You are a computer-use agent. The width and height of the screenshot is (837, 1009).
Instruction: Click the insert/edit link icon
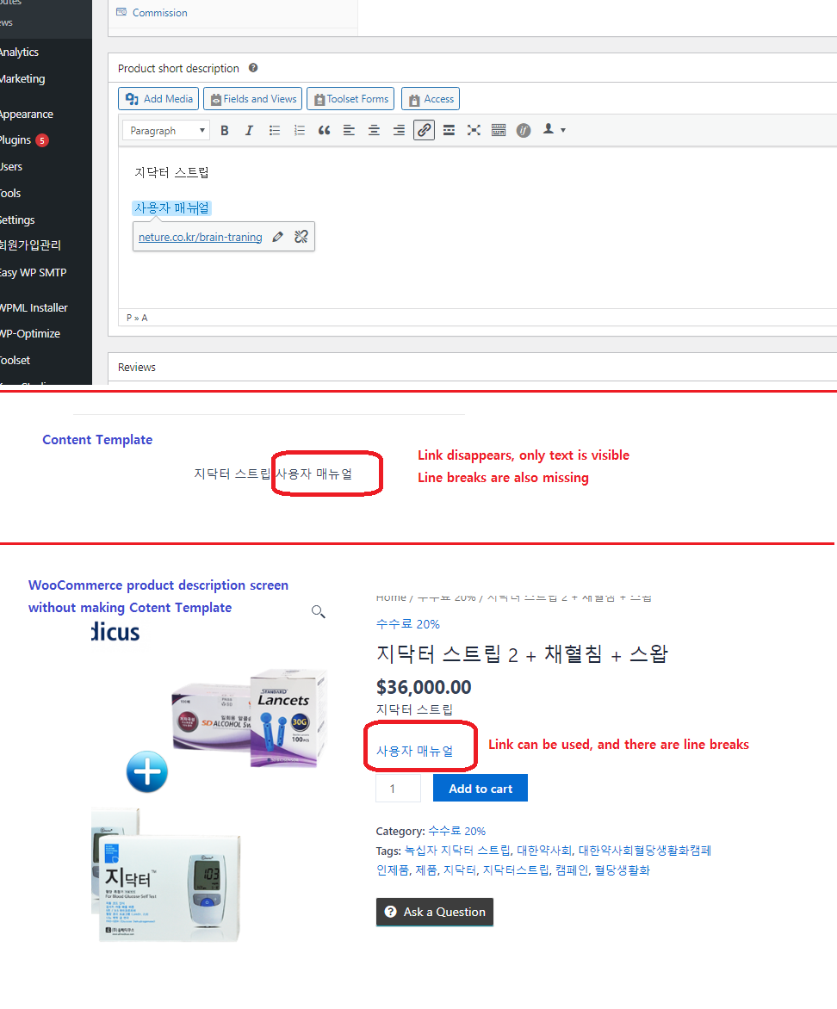tap(424, 131)
